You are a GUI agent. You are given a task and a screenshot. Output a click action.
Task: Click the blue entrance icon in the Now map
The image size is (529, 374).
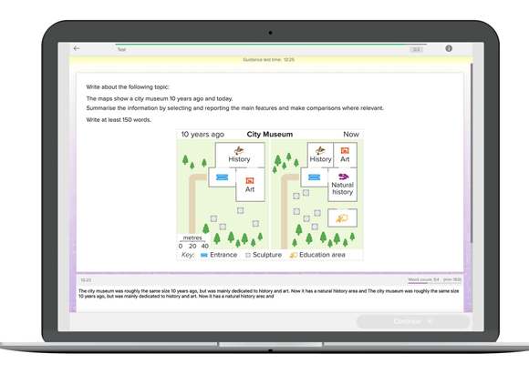point(314,177)
